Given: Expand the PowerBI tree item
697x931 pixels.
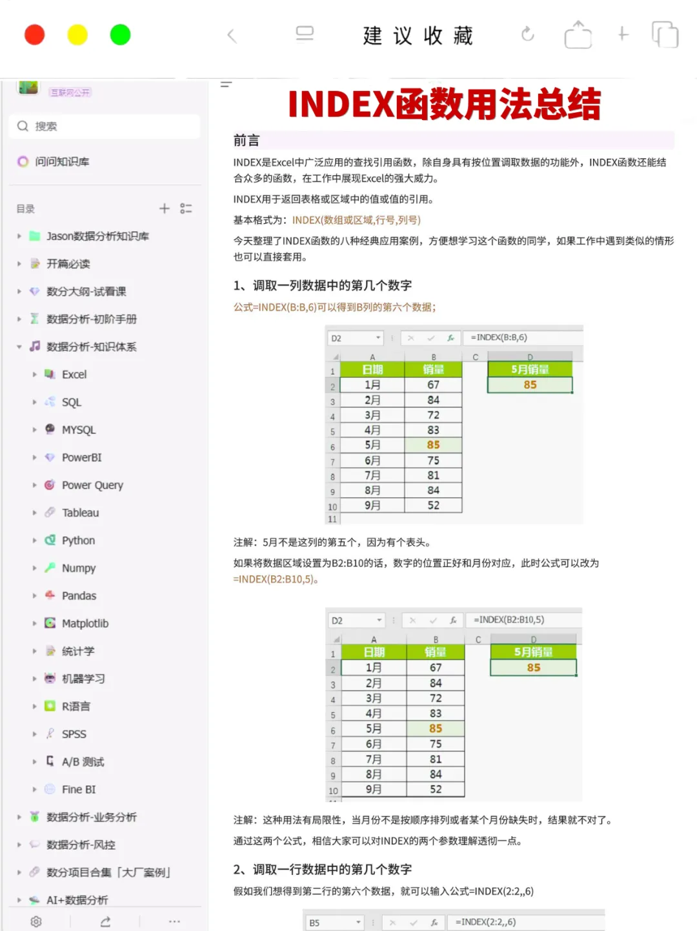Looking at the screenshot, I should pos(34,457).
